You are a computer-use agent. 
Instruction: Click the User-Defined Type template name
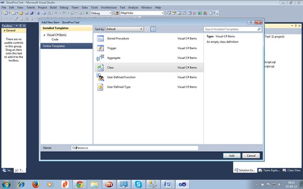(119, 87)
